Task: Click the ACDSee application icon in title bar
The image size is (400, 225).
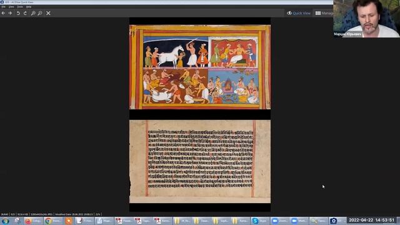Action: pyautogui.click(x=2, y=2)
